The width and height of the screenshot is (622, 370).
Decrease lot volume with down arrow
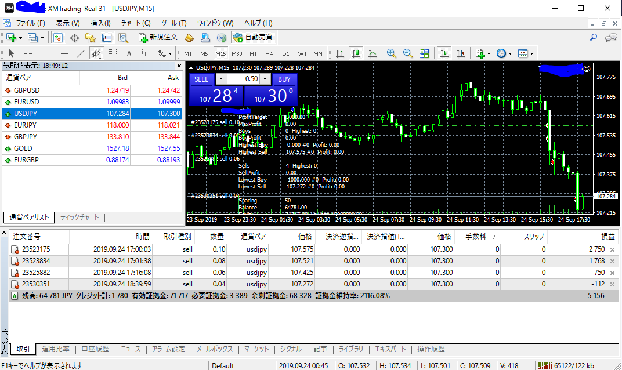pyautogui.click(x=221, y=79)
